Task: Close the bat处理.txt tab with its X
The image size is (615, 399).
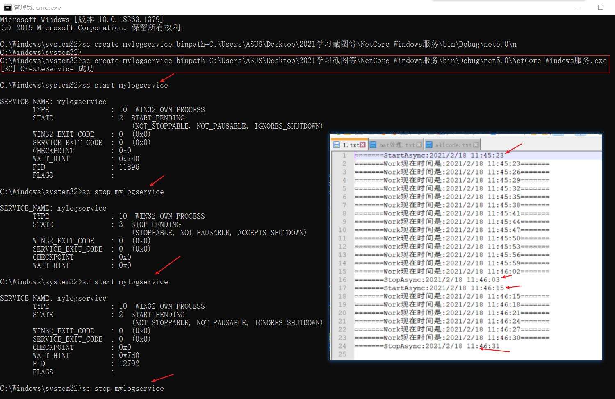Action: coord(419,145)
